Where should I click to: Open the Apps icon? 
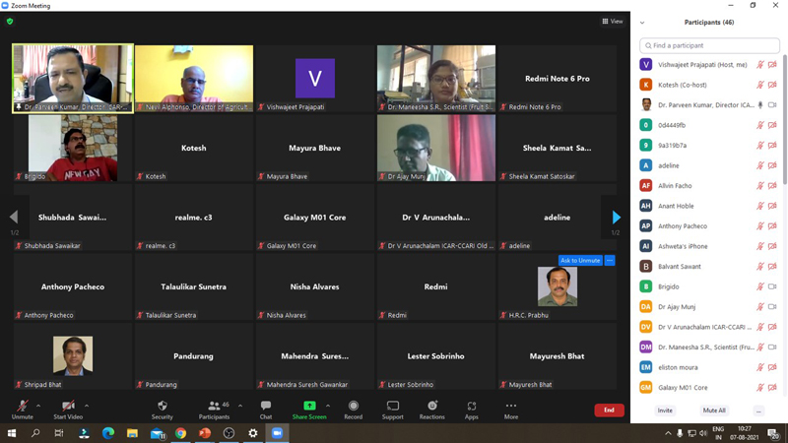coord(472,406)
